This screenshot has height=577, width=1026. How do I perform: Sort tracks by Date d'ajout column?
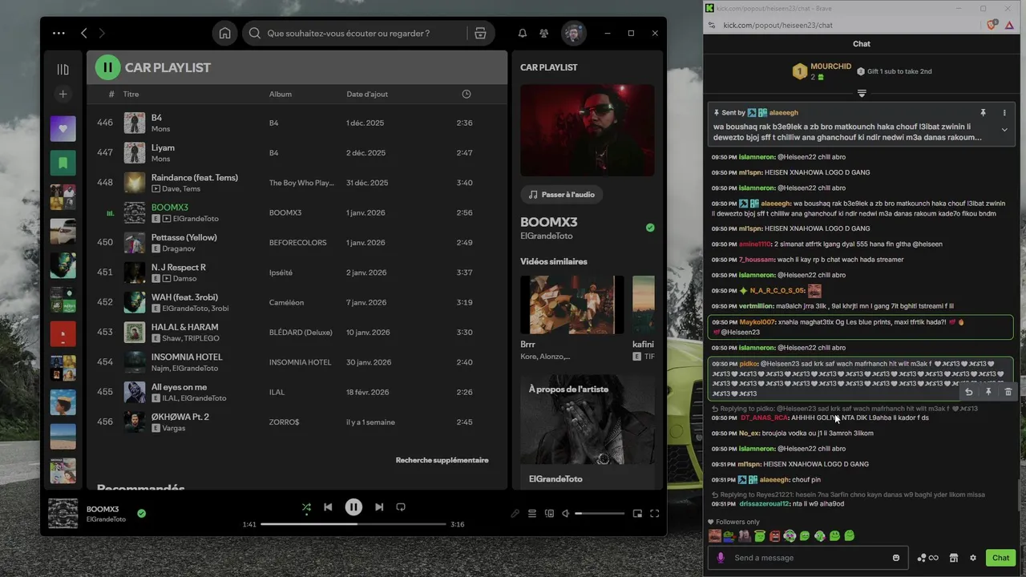point(367,95)
